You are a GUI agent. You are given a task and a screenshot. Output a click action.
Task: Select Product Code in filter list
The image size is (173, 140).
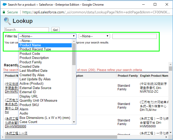tap(30, 54)
